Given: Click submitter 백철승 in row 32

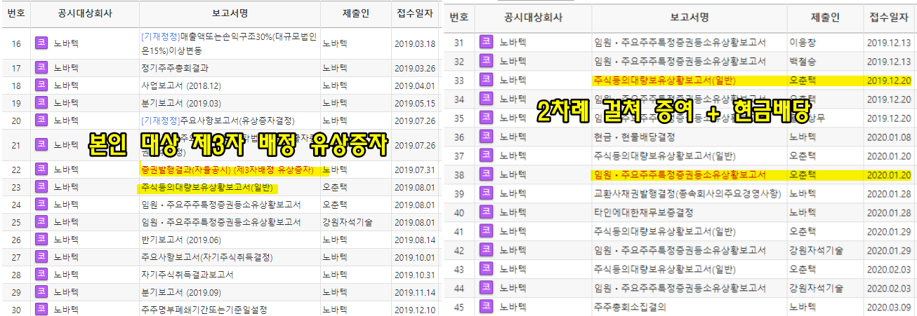Looking at the screenshot, I should tap(803, 60).
